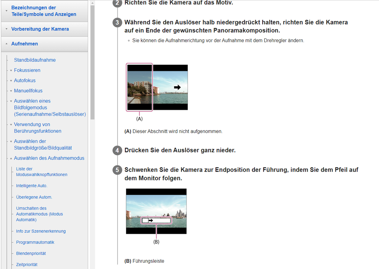Click the panorama composition illustration with arrow
This screenshot has height=269, width=379.
tap(158, 87)
